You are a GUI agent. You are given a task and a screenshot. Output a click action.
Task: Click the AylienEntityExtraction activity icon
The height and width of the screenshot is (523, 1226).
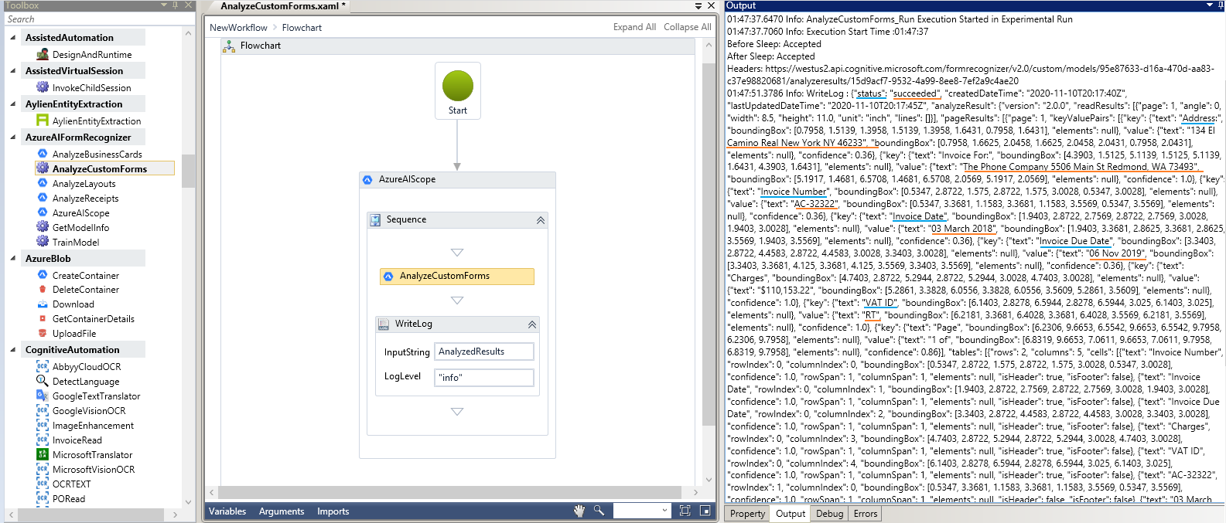[x=43, y=121]
